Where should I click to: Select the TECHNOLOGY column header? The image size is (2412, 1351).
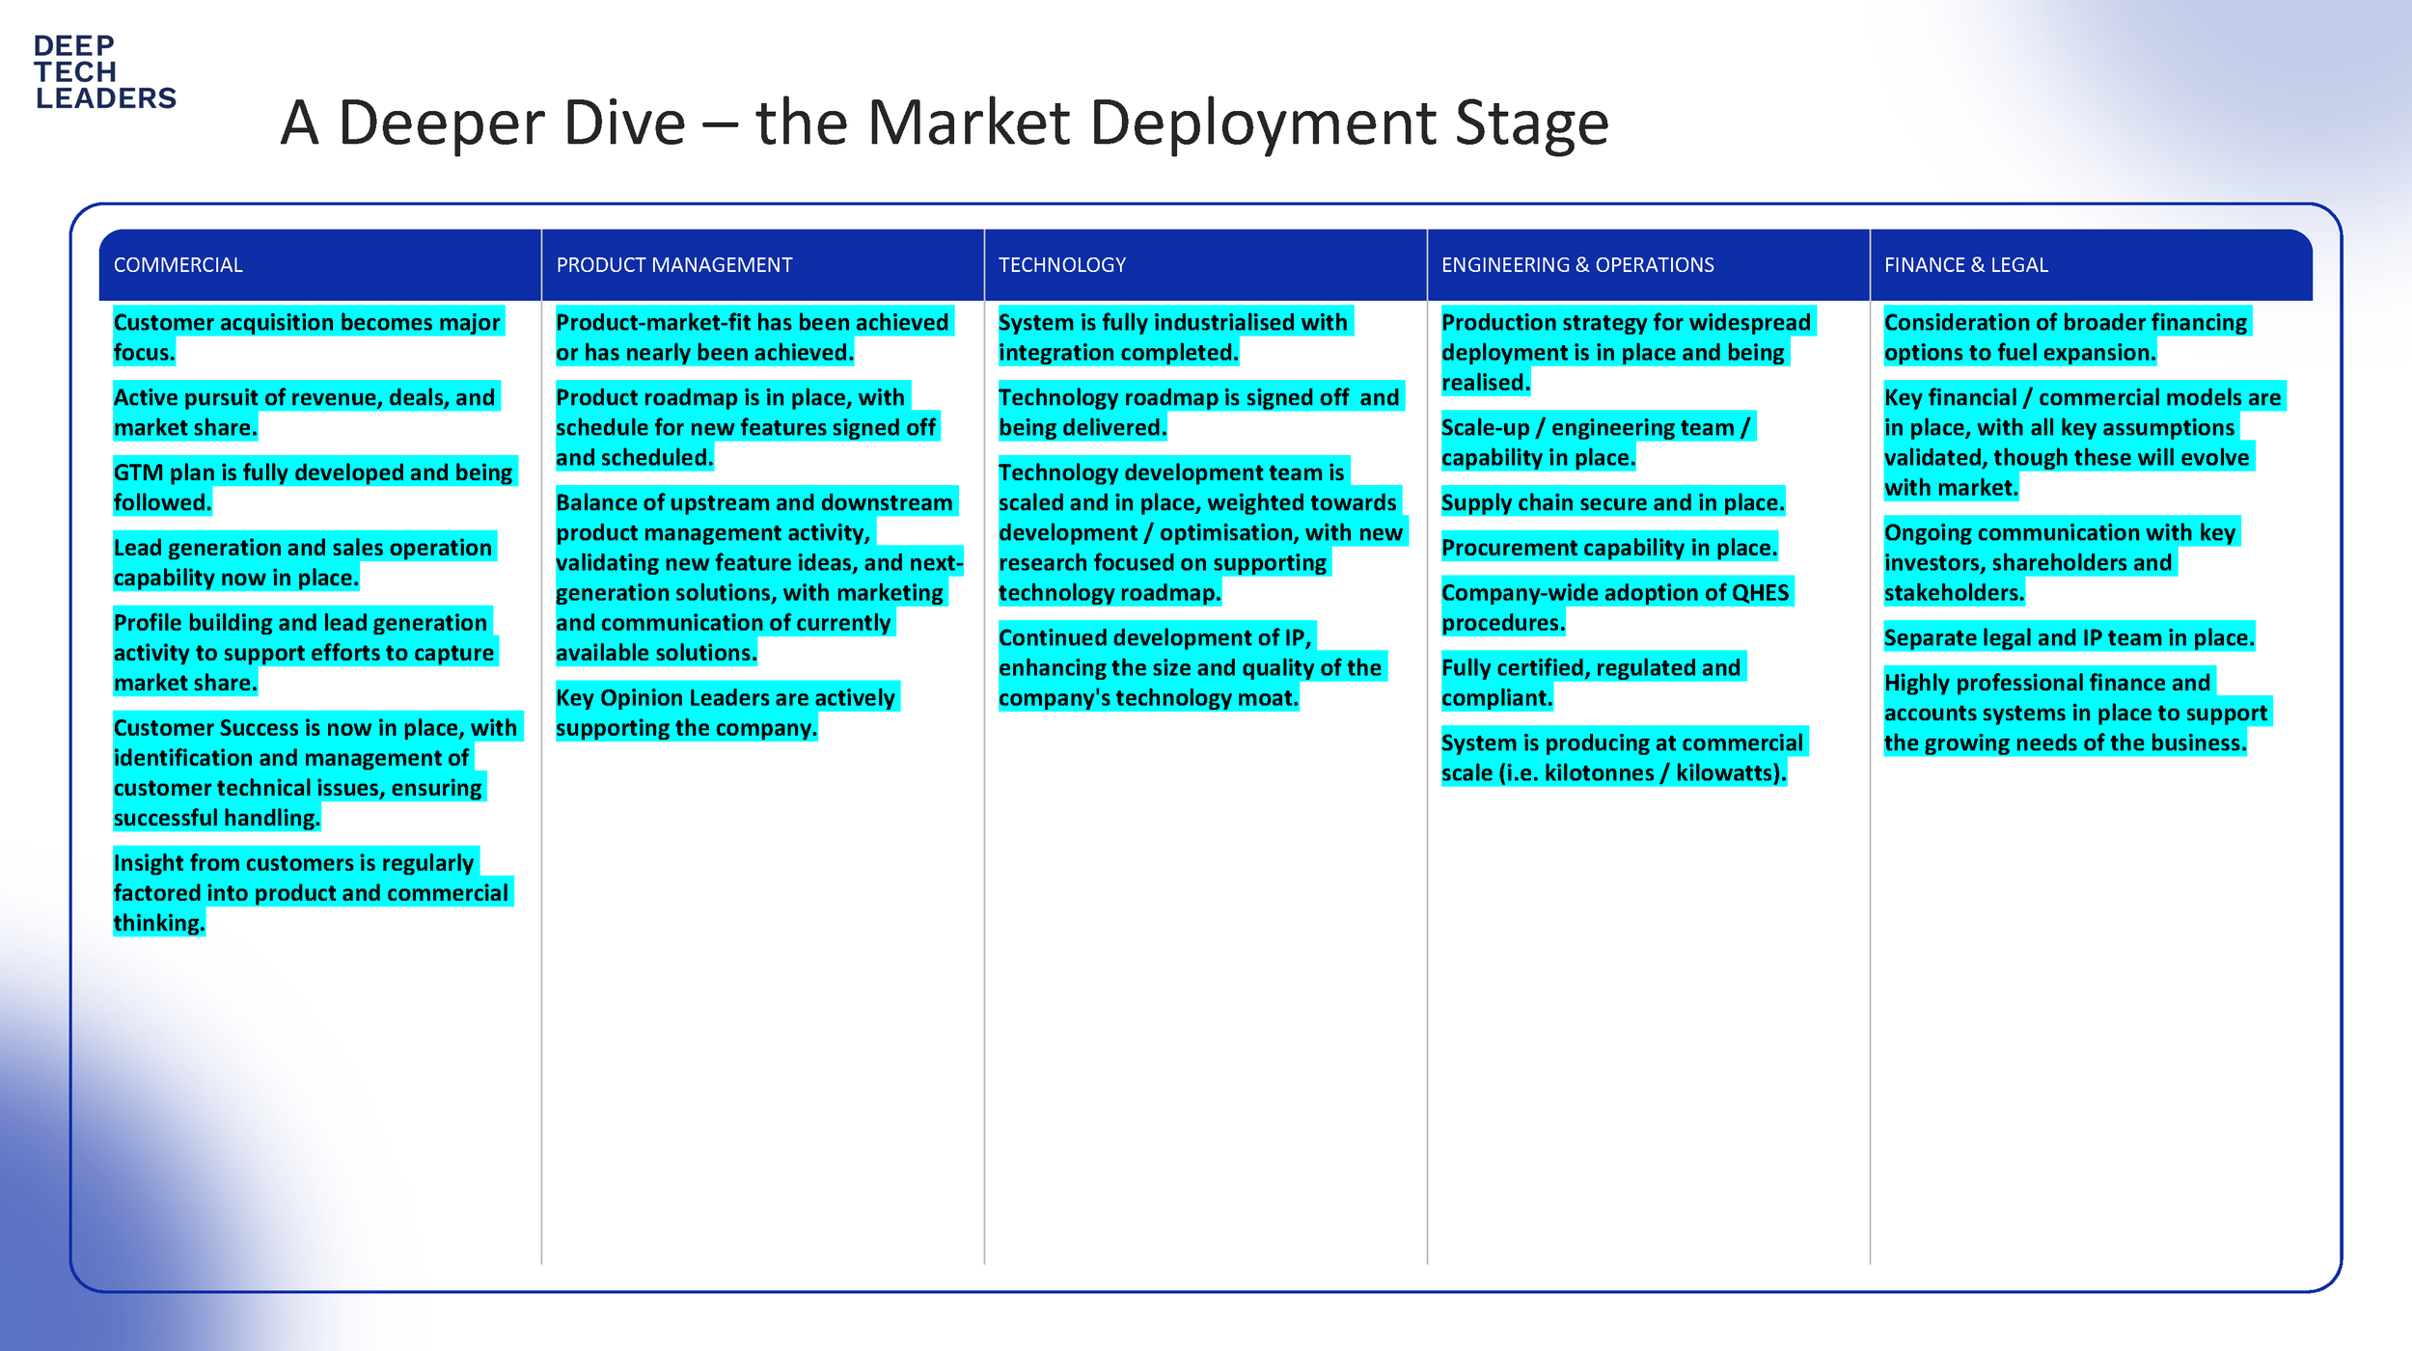[1062, 264]
